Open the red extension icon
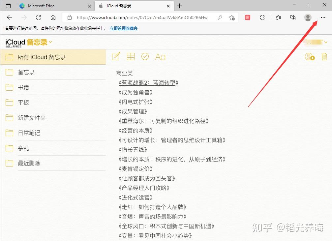Screen dimensions: 332x241 pyautogui.click(x=248, y=17)
